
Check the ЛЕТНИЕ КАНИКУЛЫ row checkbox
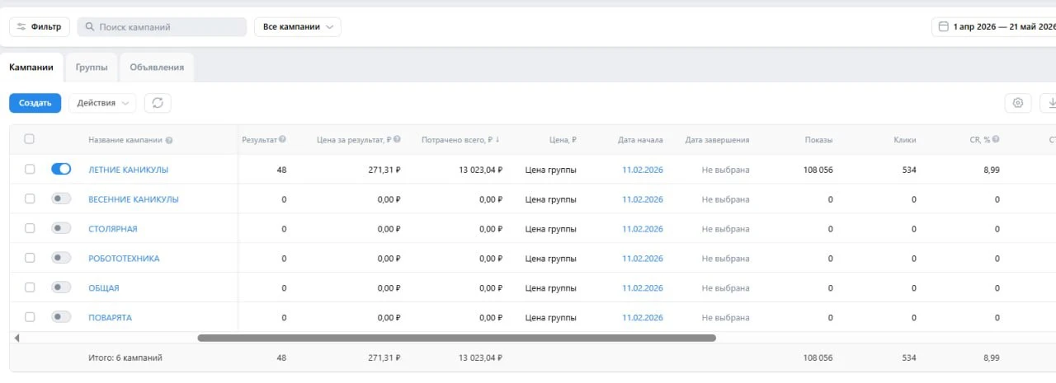(x=30, y=169)
